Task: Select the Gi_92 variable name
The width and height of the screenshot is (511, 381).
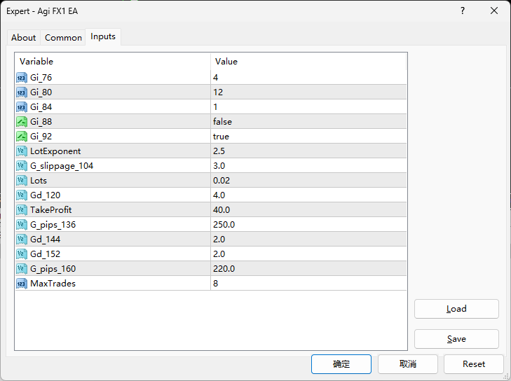Action: [41, 136]
